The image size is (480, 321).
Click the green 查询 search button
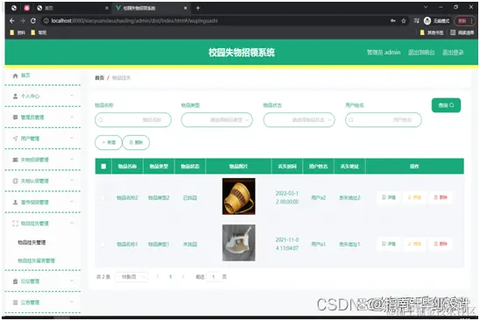coord(446,105)
